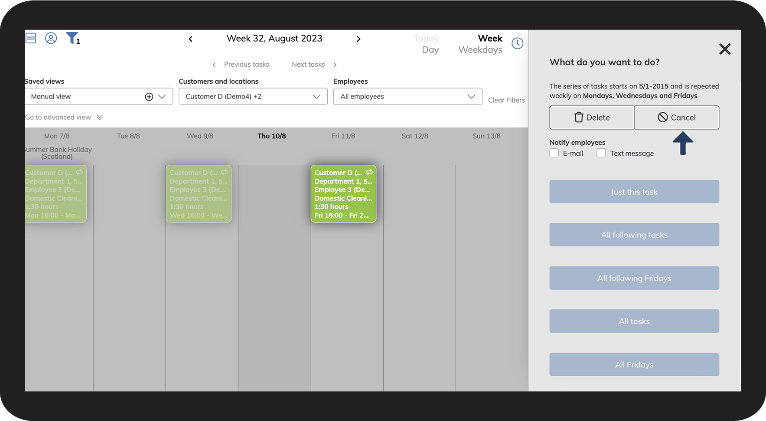Click the Cancel button
This screenshot has height=421, width=766.
677,117
